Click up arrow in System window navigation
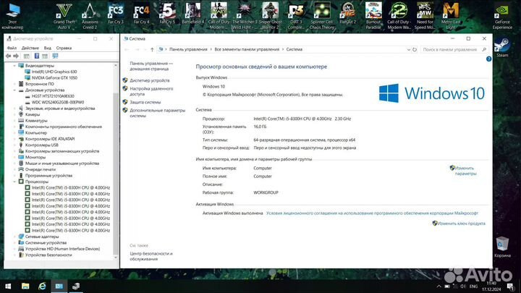521x293 pixels. click(152, 49)
